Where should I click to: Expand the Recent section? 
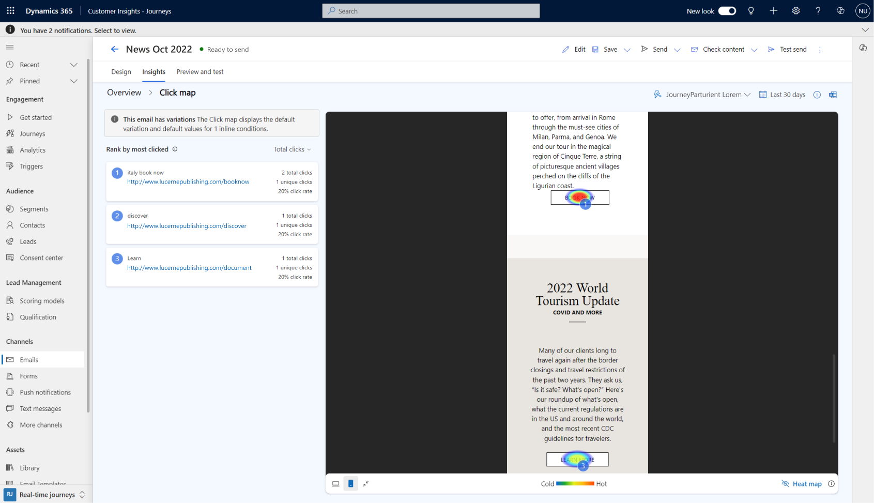(74, 65)
